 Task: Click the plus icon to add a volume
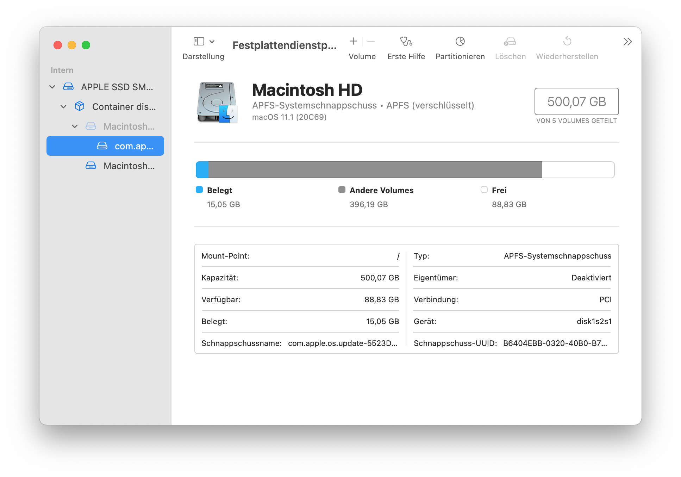(353, 41)
